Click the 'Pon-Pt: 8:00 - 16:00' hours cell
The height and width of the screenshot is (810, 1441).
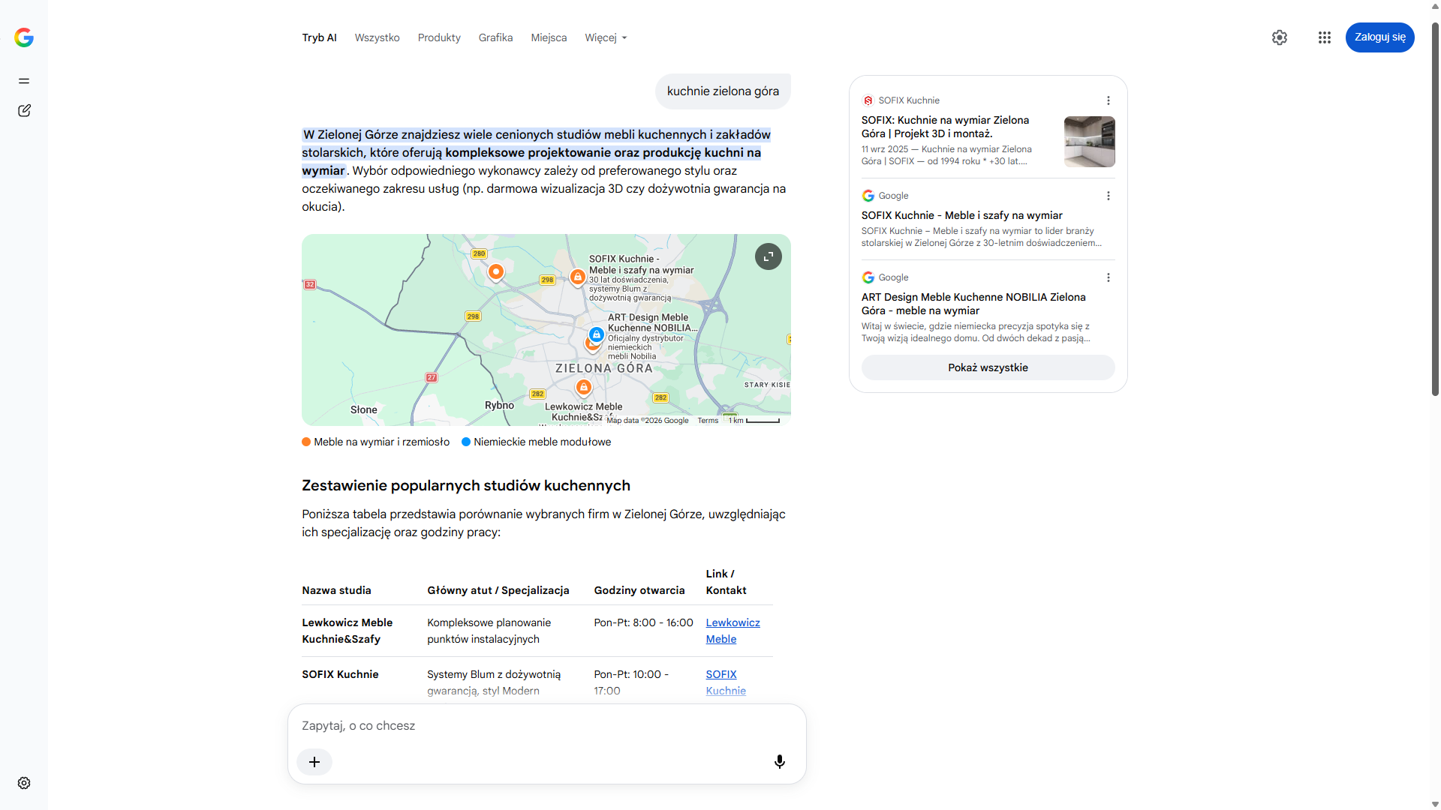pyautogui.click(x=643, y=622)
